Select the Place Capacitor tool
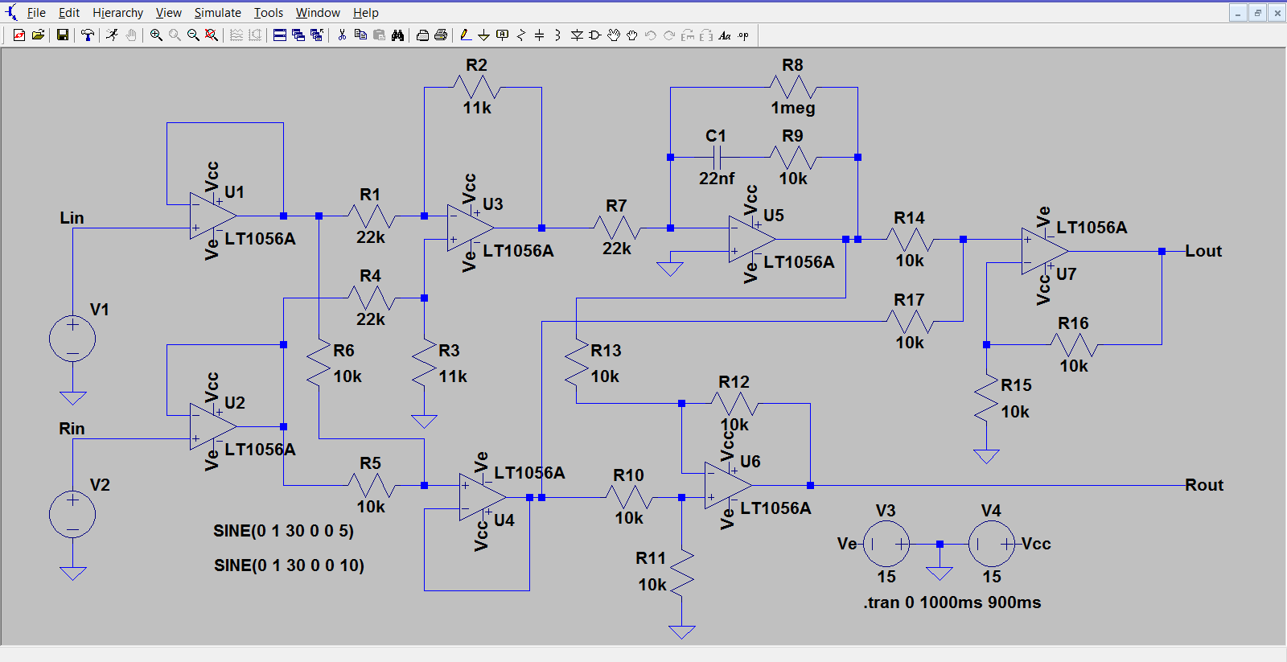 tap(539, 35)
